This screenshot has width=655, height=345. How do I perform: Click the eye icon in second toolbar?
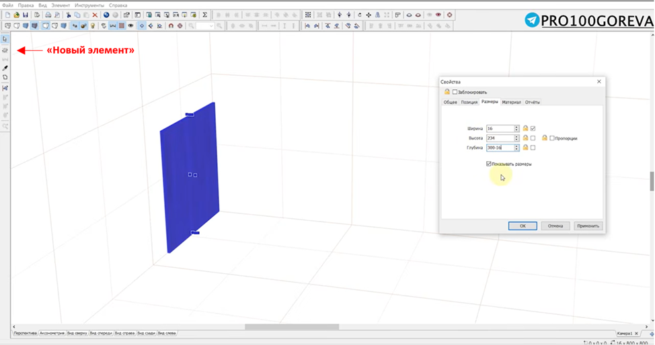(130, 26)
